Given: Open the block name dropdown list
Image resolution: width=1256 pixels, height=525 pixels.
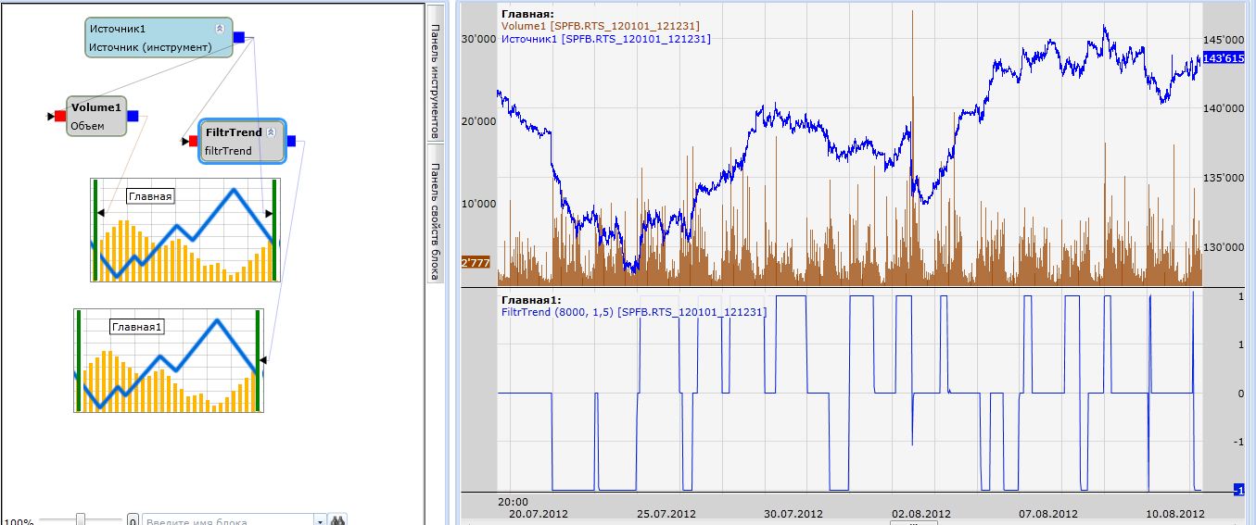Looking at the screenshot, I should coord(321,520).
